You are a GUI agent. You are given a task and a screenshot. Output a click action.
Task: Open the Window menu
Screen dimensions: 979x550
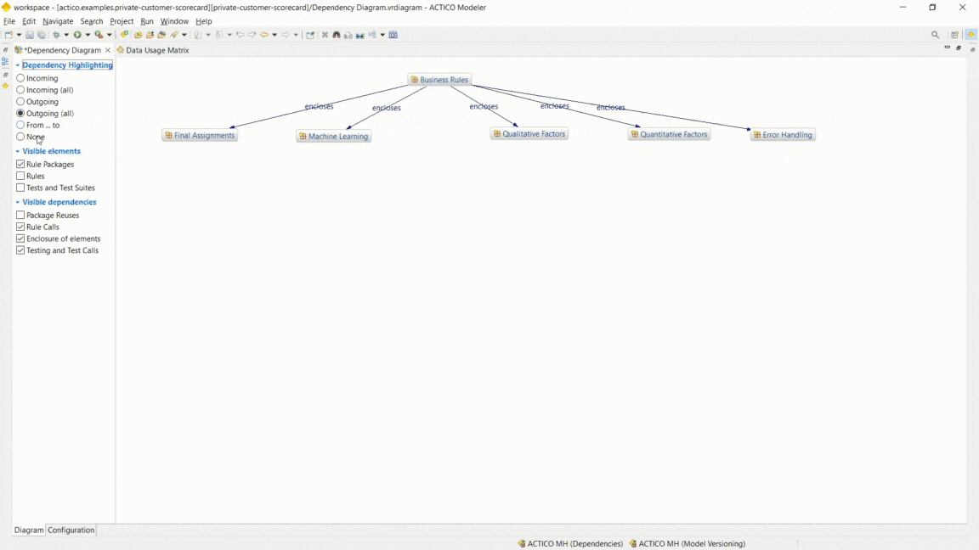pos(174,21)
